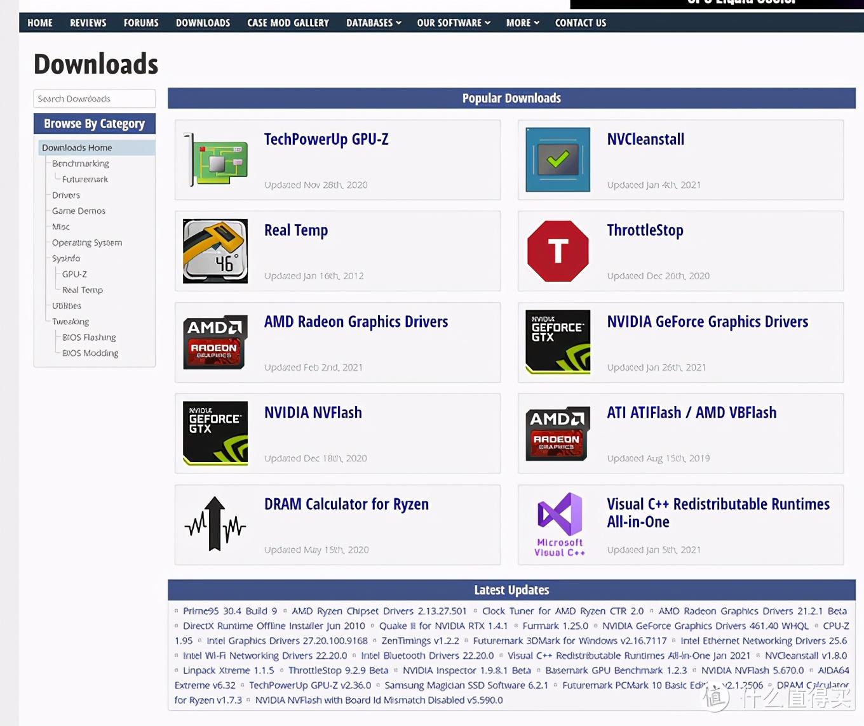Expand the Databases dropdown menu

coord(374,23)
